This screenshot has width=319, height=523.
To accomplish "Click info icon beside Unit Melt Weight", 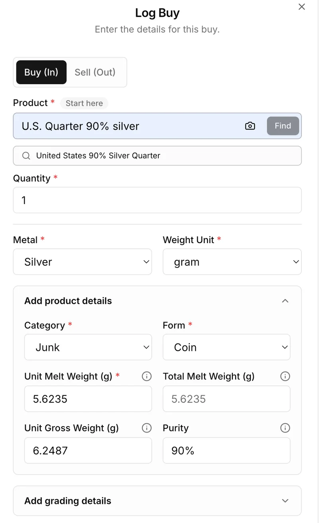I will coord(147,376).
